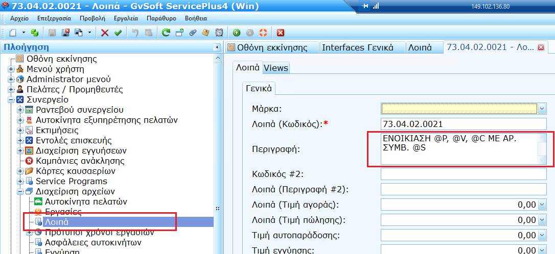
Task: Click the green up-arrow circle icon
Action: (x=237, y=33)
